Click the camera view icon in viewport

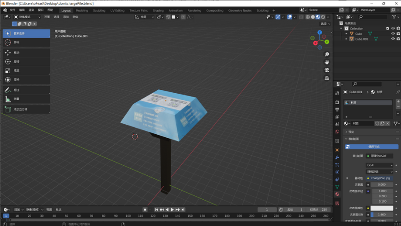click(x=327, y=70)
